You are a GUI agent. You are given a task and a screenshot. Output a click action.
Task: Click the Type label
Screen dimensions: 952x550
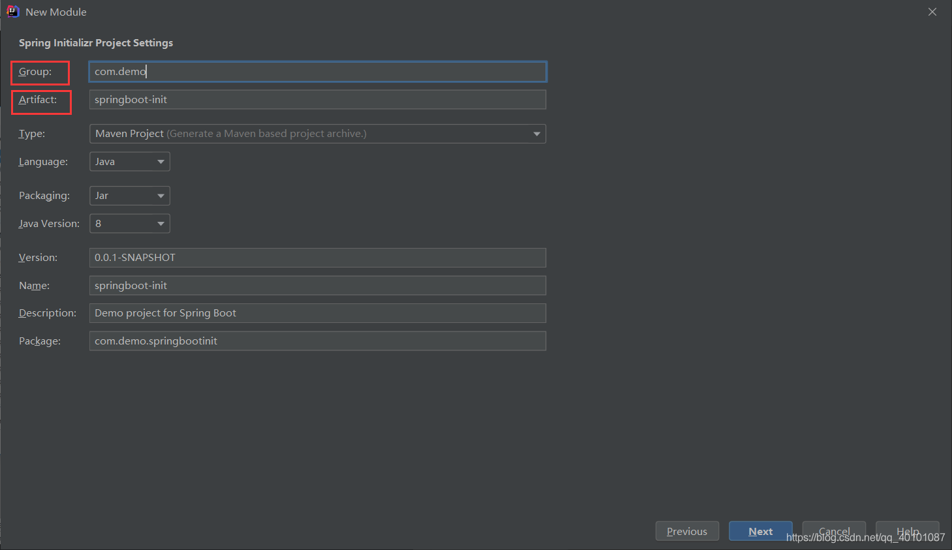[32, 134]
